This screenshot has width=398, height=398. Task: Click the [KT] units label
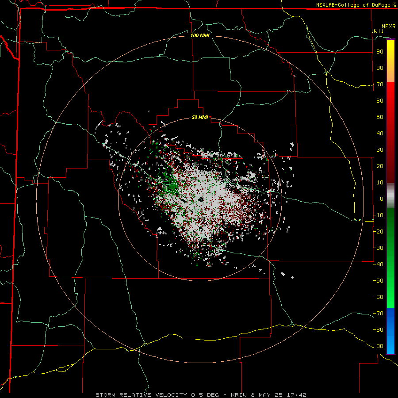(378, 31)
